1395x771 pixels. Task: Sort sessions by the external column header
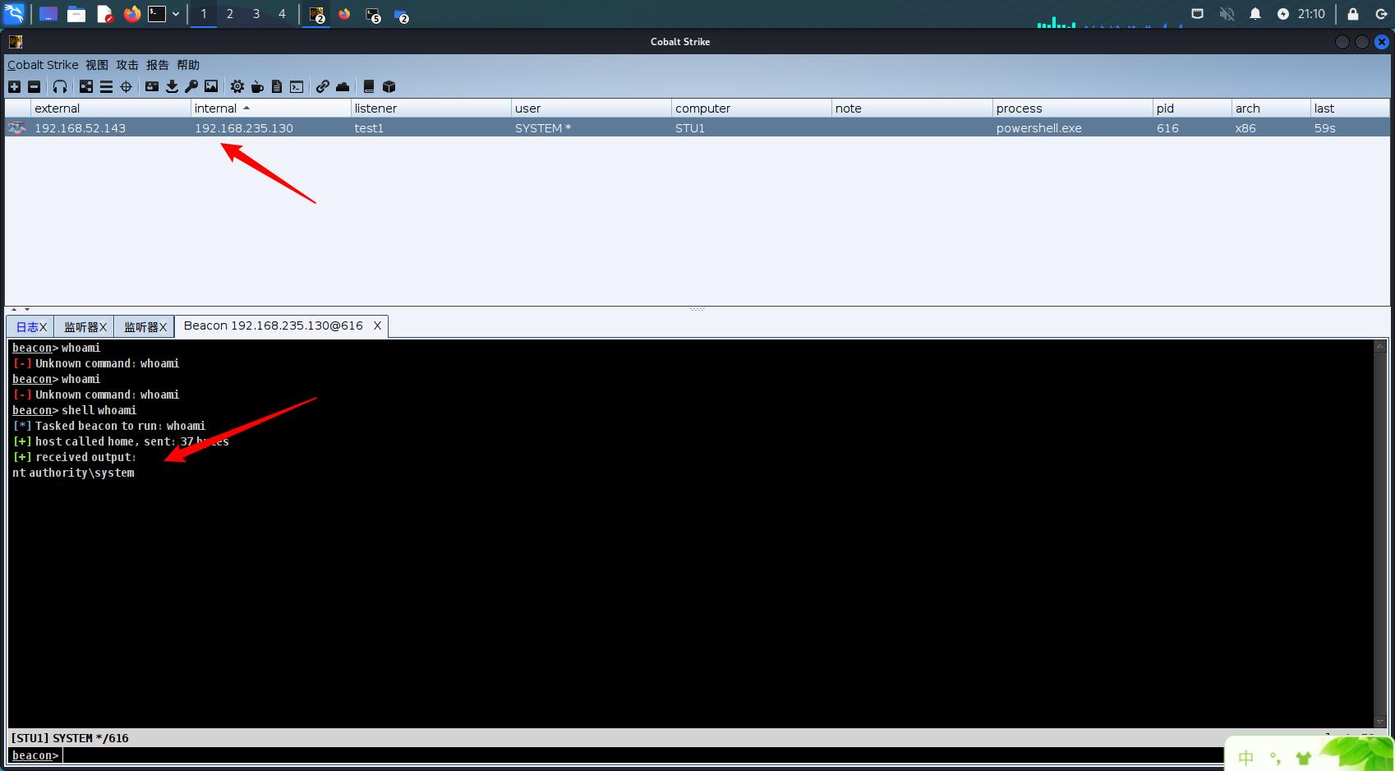click(x=111, y=108)
